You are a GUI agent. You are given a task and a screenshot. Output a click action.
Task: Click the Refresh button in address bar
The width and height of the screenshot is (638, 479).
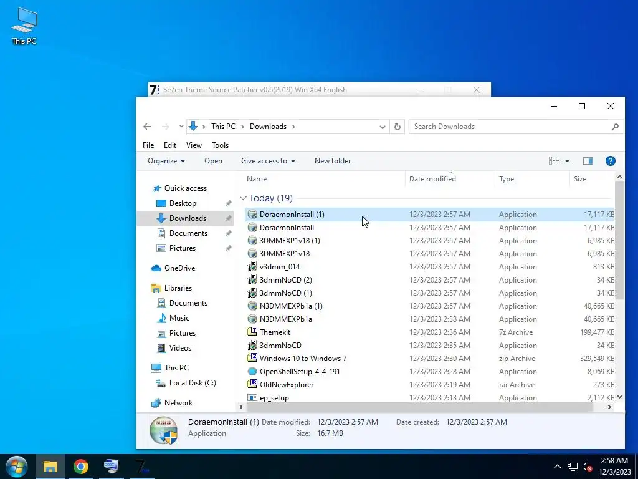point(397,127)
